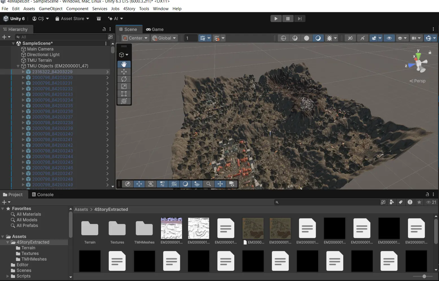Click the Hierarchy vertical scrollbar

pyautogui.click(x=113, y=50)
